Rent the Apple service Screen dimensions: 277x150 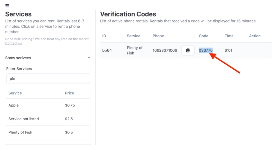(14, 105)
